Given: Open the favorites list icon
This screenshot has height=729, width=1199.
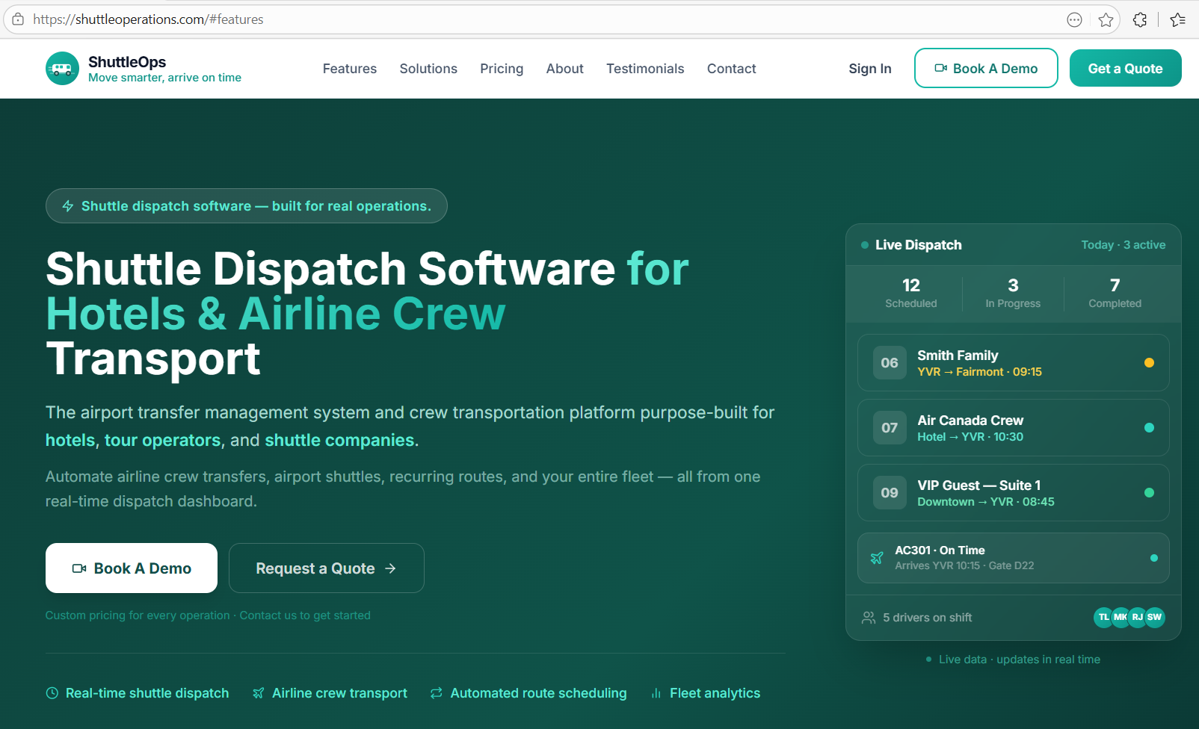Looking at the screenshot, I should pyautogui.click(x=1178, y=20).
